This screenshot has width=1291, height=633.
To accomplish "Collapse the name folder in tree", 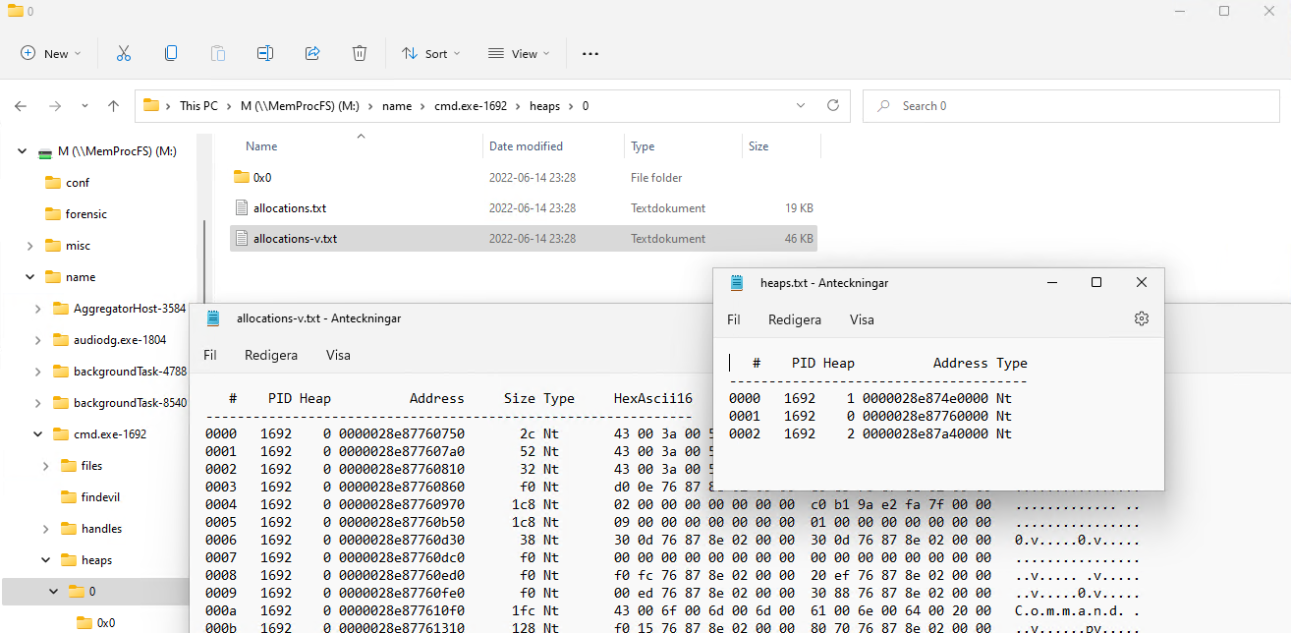I will pyautogui.click(x=29, y=277).
